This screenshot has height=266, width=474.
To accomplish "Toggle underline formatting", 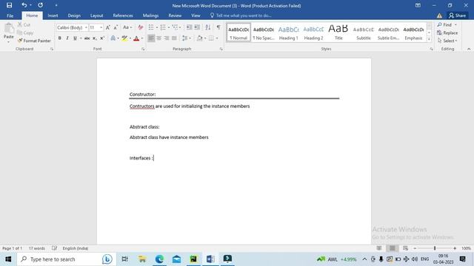I will click(x=75, y=38).
